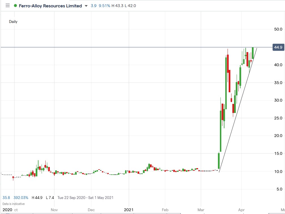The height and width of the screenshot is (214, 285).
Task: Open the hamburger navigation menu
Action: (x=7, y=5)
